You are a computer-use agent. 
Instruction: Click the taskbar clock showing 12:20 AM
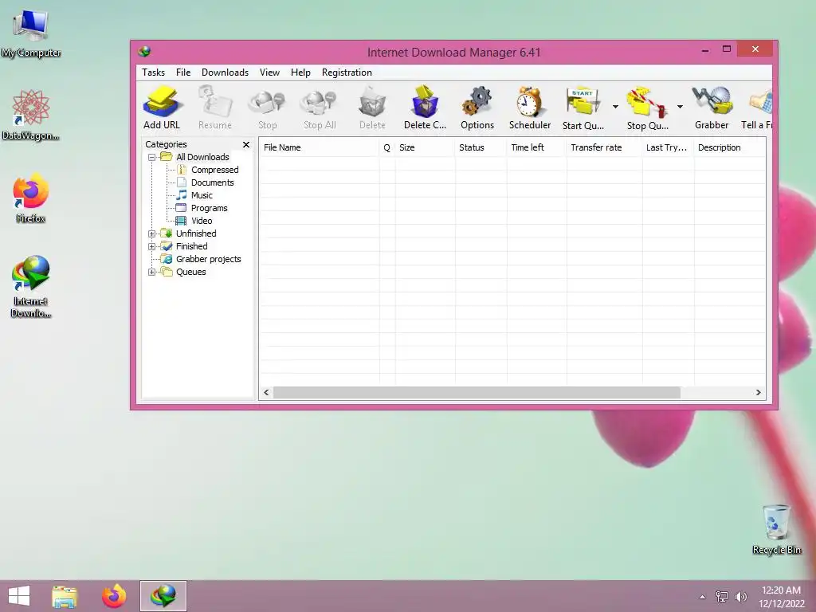click(x=781, y=596)
